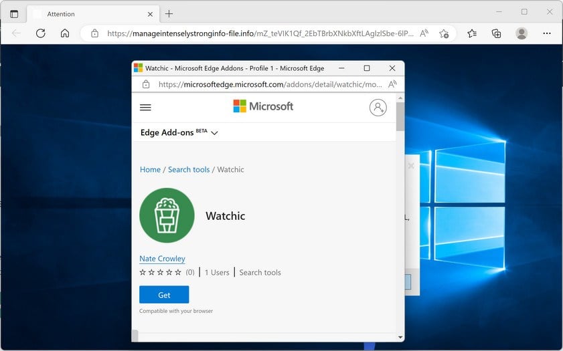Image resolution: width=563 pixels, height=351 pixels.
Task: Expand Edge Add-ons dropdown chevron
Action: pyautogui.click(x=214, y=133)
